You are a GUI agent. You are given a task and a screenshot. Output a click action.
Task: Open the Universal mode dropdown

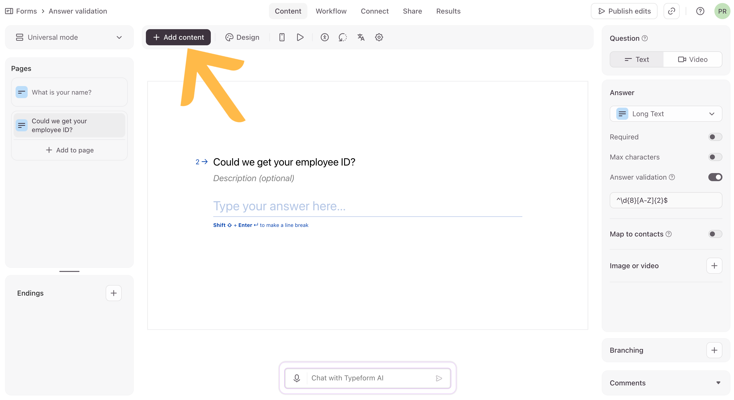coord(69,37)
